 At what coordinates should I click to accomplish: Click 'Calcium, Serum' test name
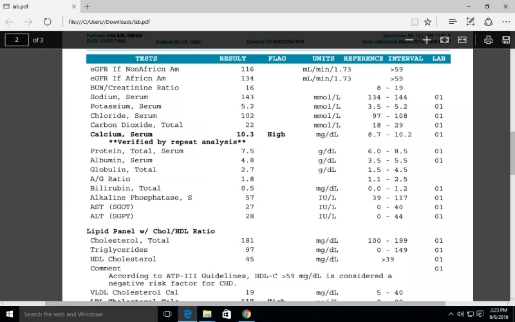click(x=121, y=135)
